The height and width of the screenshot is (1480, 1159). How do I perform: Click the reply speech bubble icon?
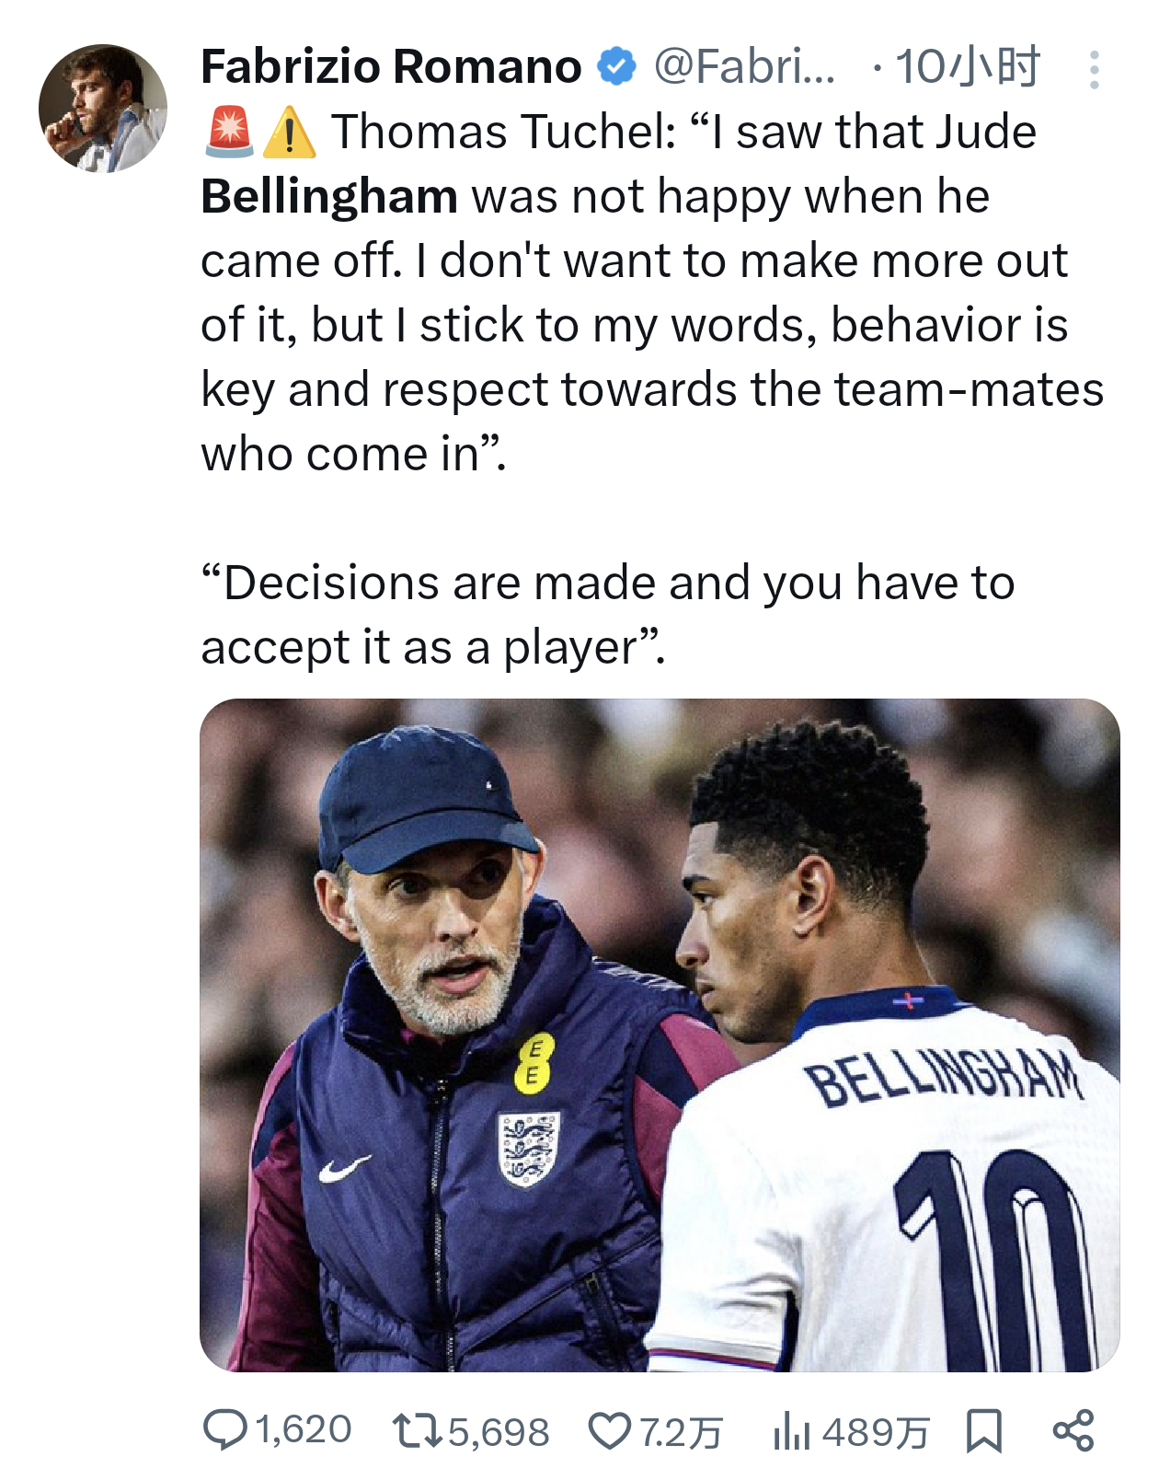[x=224, y=1430]
